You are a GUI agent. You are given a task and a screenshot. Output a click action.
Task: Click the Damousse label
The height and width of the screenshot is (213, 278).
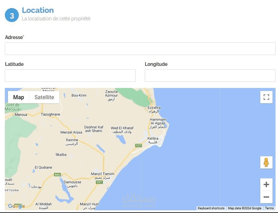click(72, 184)
